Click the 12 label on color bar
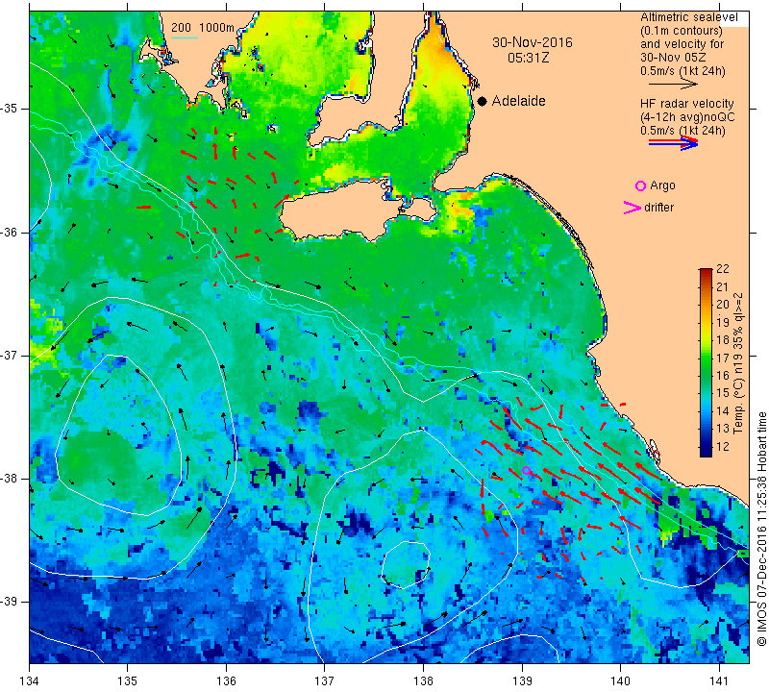769x692 pixels. (723, 447)
